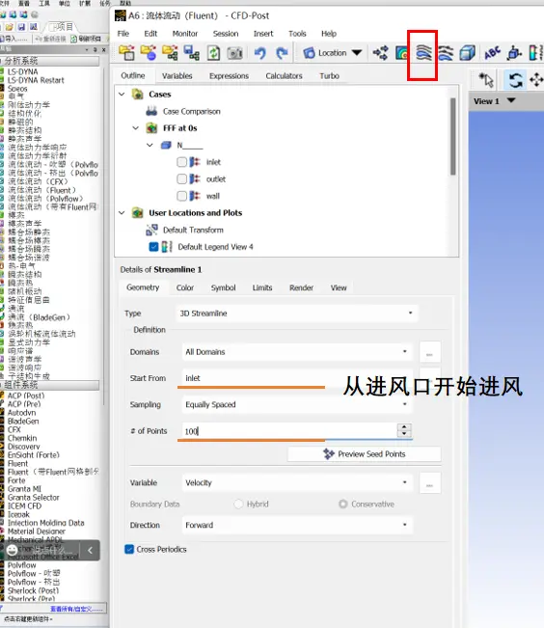Click the Volume Rendering cube icon
The height and width of the screenshot is (628, 544).
pos(467,53)
